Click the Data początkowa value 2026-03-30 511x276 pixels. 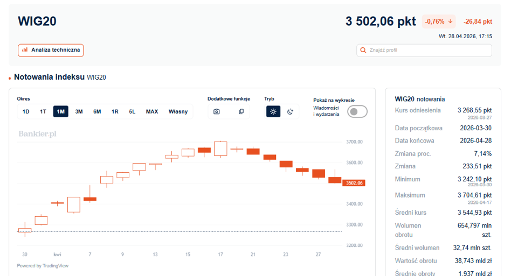point(476,128)
